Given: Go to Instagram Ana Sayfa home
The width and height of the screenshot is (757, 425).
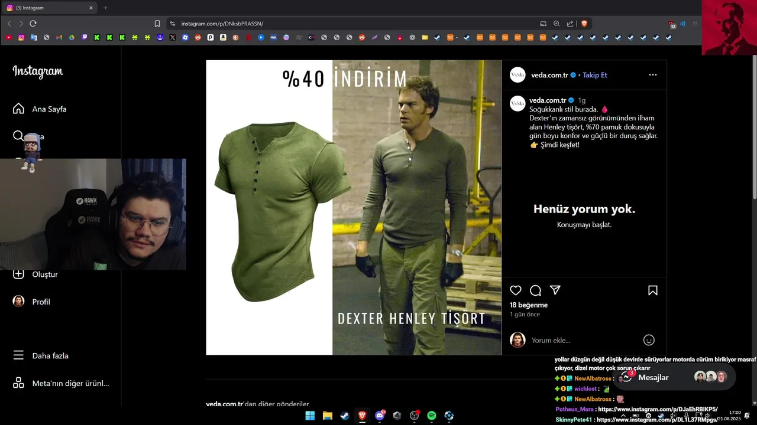Looking at the screenshot, I should pyautogui.click(x=40, y=109).
